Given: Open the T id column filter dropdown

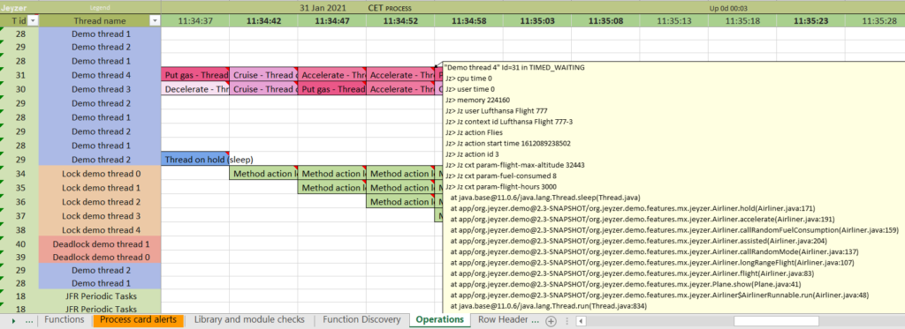Looking at the screenshot, I should pos(33,21).
